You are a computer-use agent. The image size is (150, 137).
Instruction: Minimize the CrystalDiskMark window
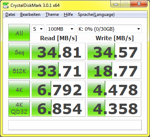(116, 4)
